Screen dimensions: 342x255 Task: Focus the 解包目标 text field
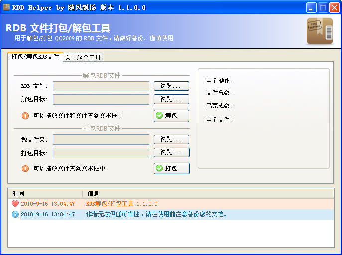click(x=101, y=99)
